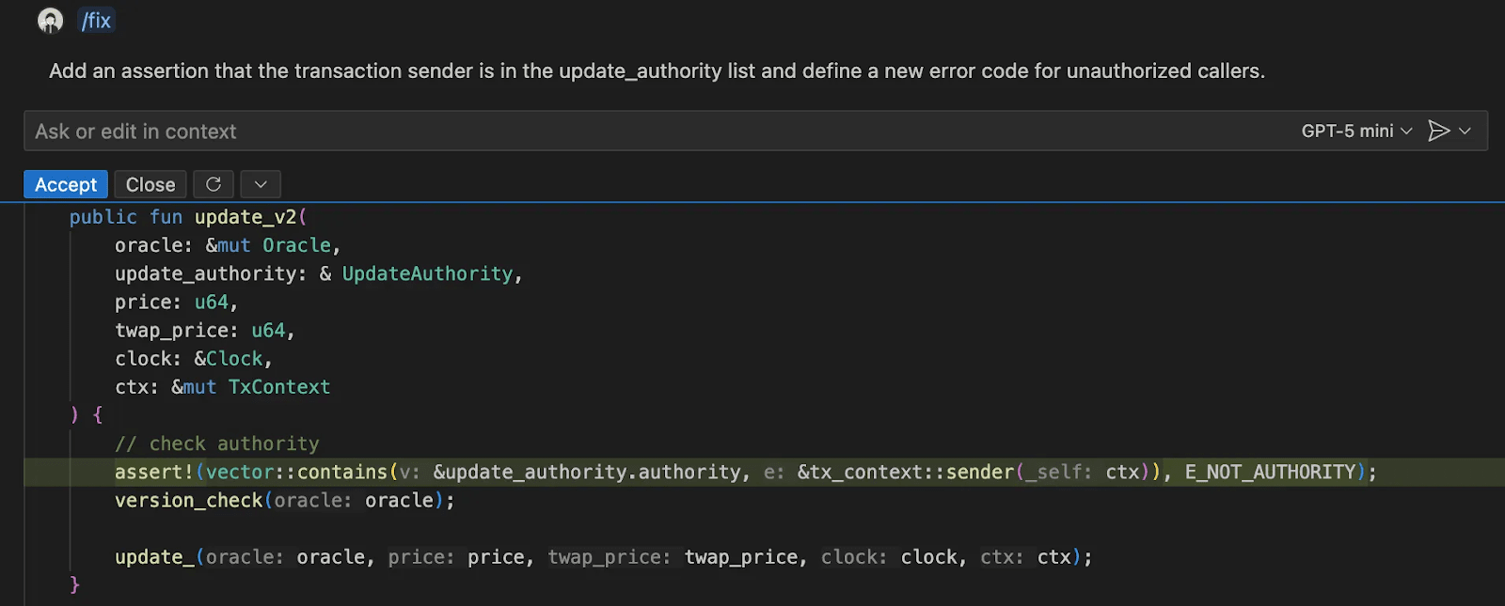Click the Copilot avatar icon
1505x606 pixels.
(x=50, y=20)
